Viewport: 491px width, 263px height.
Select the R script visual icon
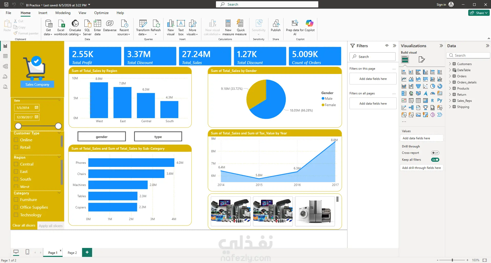pyautogui.click(x=432, y=101)
